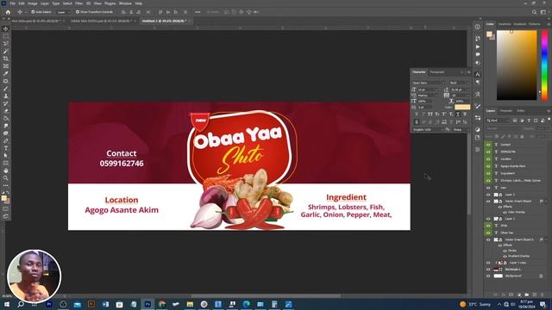Open the File menu
552x310 pixels.
[12, 3]
